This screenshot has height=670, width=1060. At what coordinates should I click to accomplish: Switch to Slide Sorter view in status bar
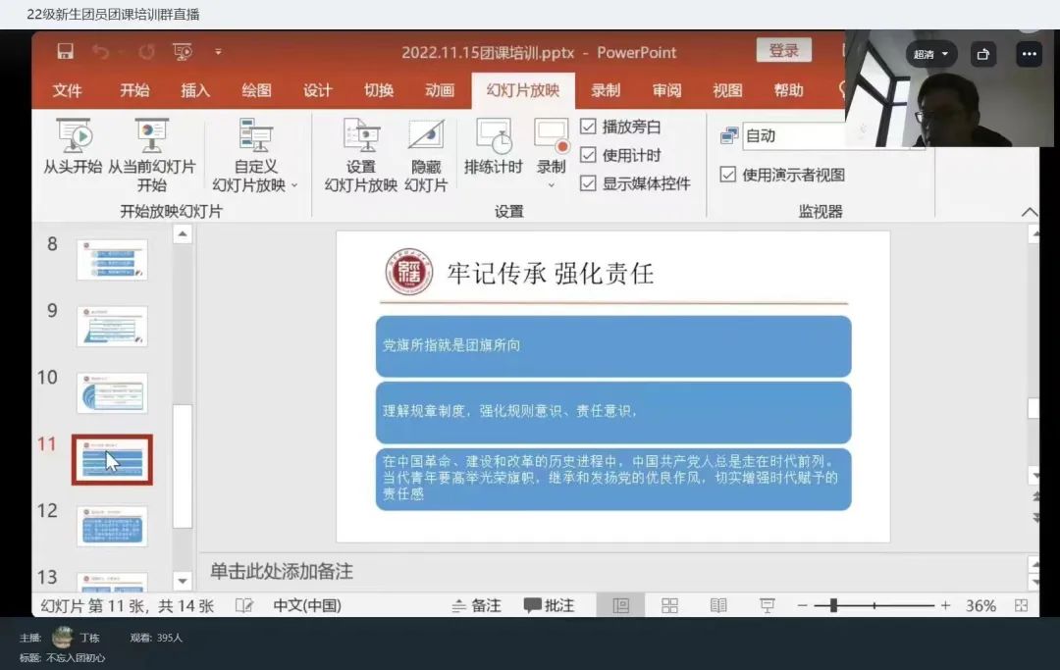[x=669, y=606]
